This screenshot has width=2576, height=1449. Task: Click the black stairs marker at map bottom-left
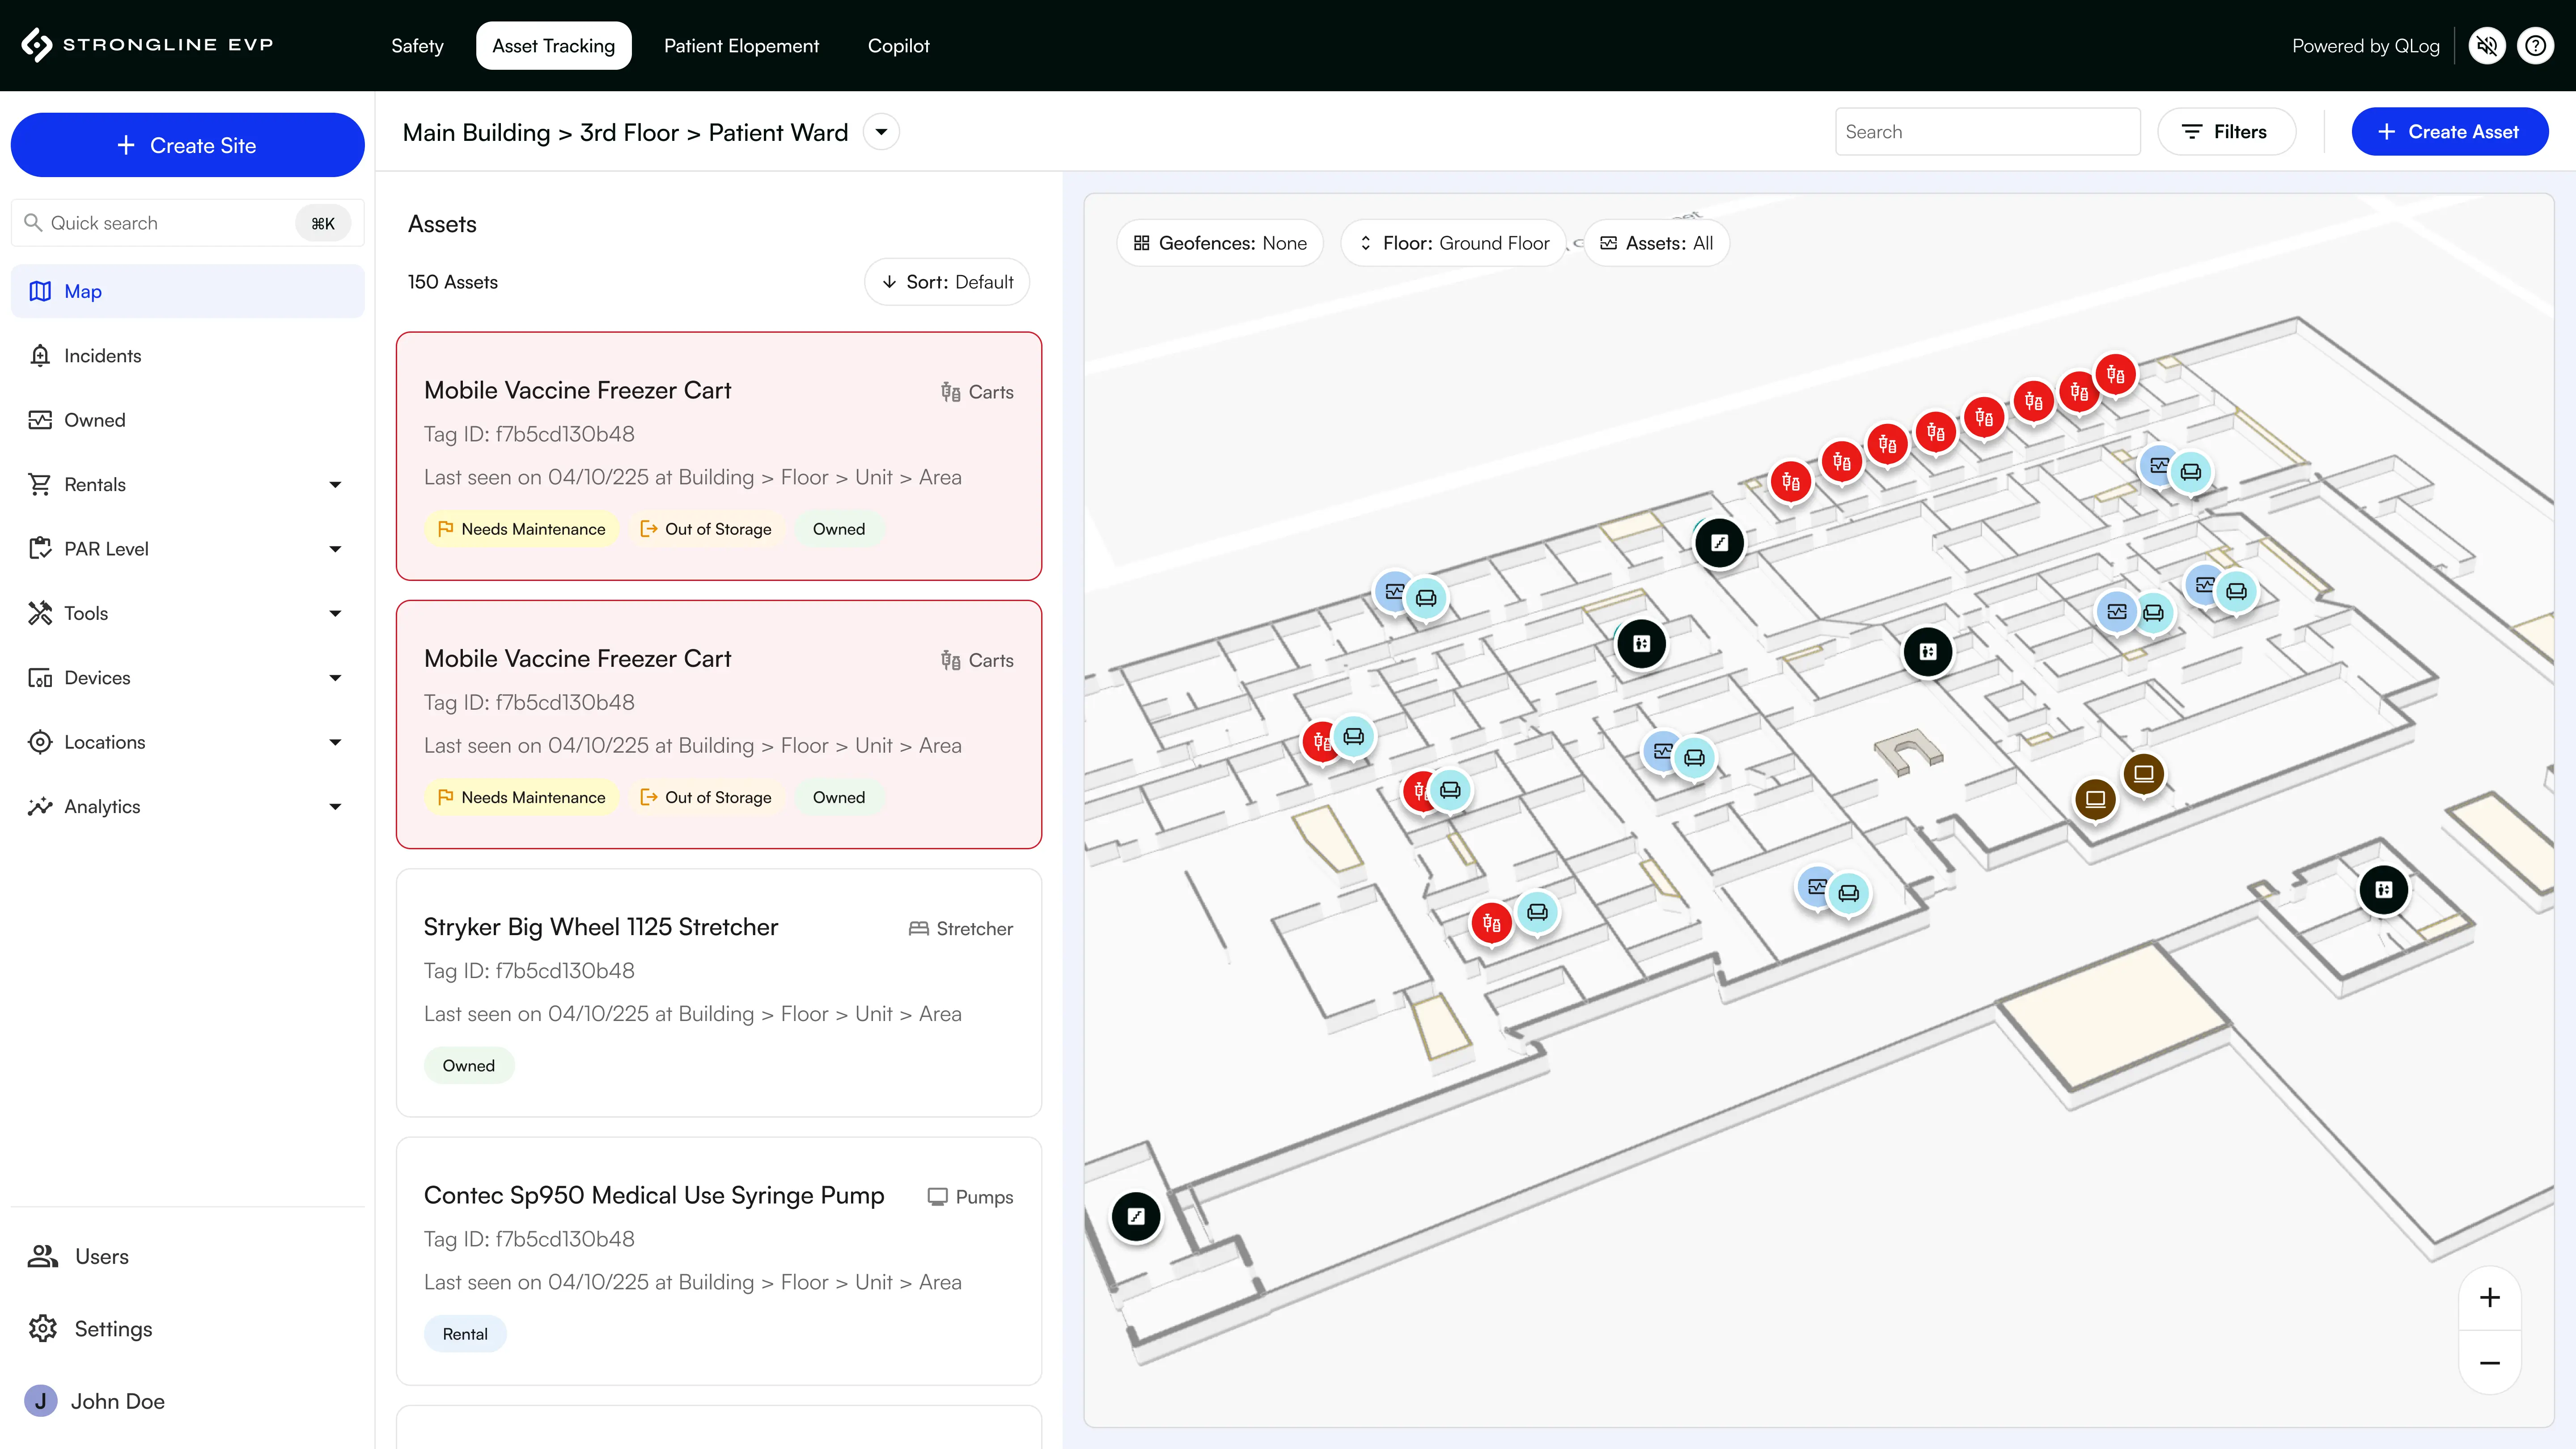coord(1136,1217)
